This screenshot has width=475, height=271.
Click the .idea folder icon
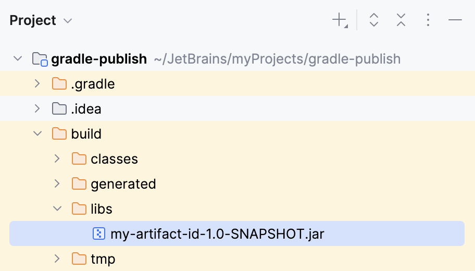(59, 109)
